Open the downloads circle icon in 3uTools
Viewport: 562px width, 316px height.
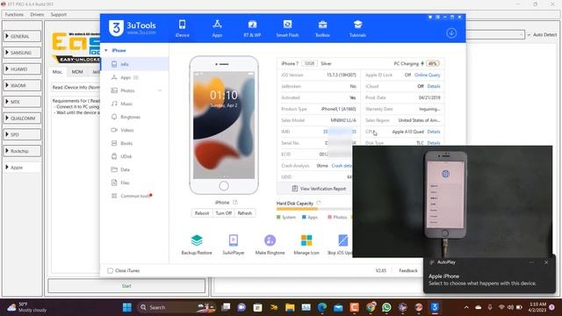click(451, 33)
